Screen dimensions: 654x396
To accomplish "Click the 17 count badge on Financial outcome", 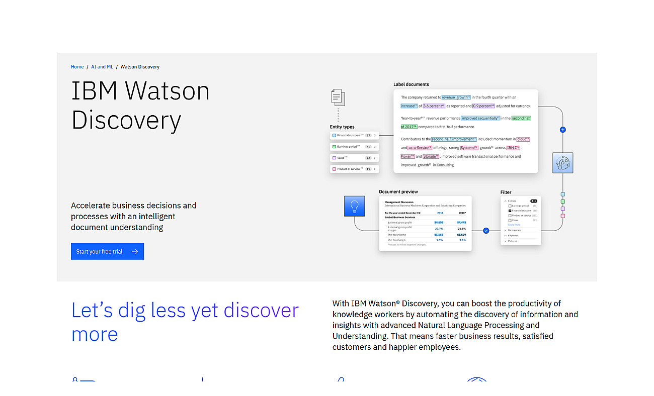I will tap(368, 136).
